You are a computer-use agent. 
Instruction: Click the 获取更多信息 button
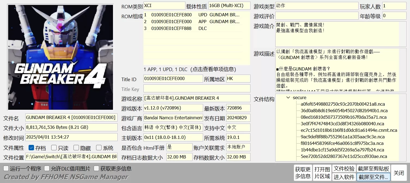coord(303,173)
